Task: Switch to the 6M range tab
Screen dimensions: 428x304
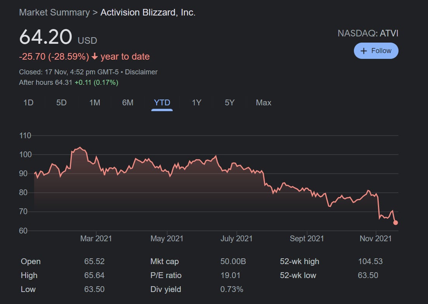Action: (128, 103)
